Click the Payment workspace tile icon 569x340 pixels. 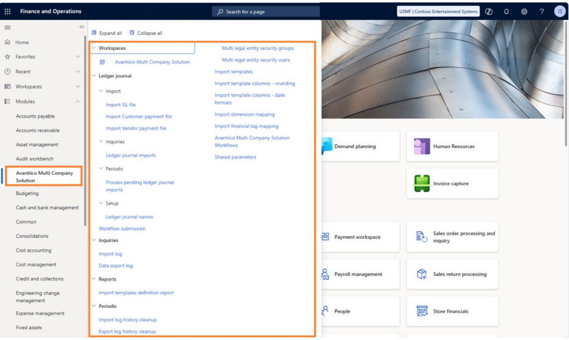coord(325,237)
